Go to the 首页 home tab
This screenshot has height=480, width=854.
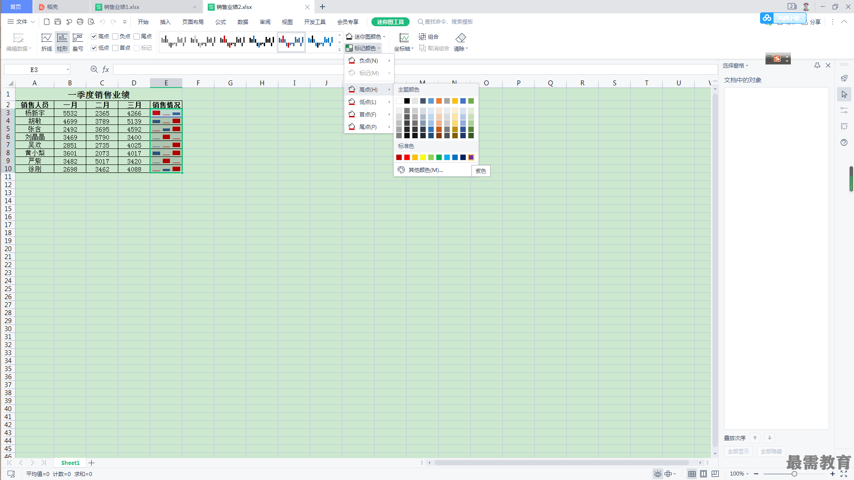tap(16, 7)
